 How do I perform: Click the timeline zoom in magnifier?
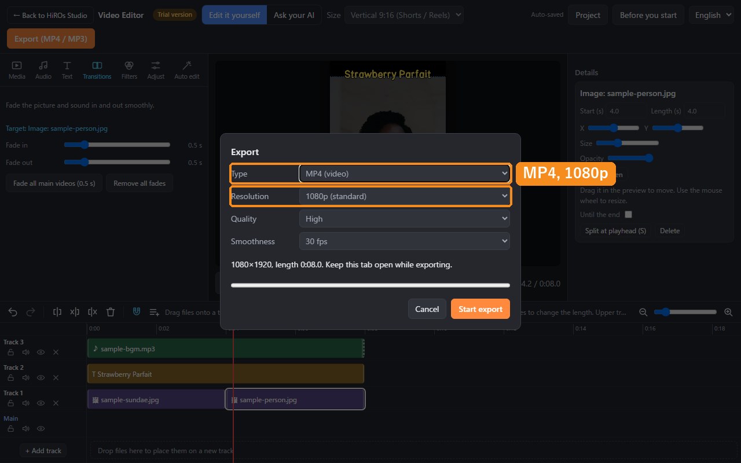[x=728, y=312]
